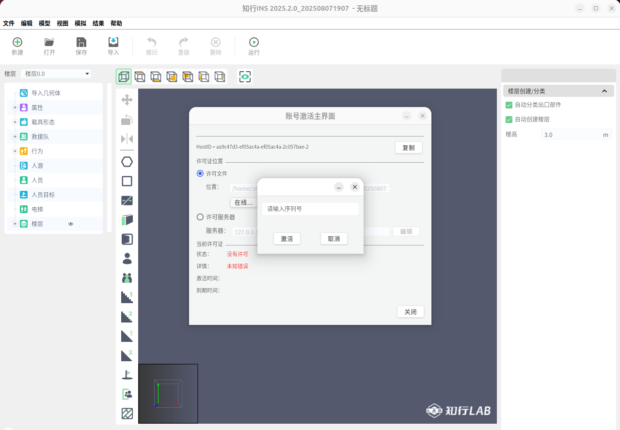
Task: Select the stairs tool labeled 1
Action: (x=127, y=297)
